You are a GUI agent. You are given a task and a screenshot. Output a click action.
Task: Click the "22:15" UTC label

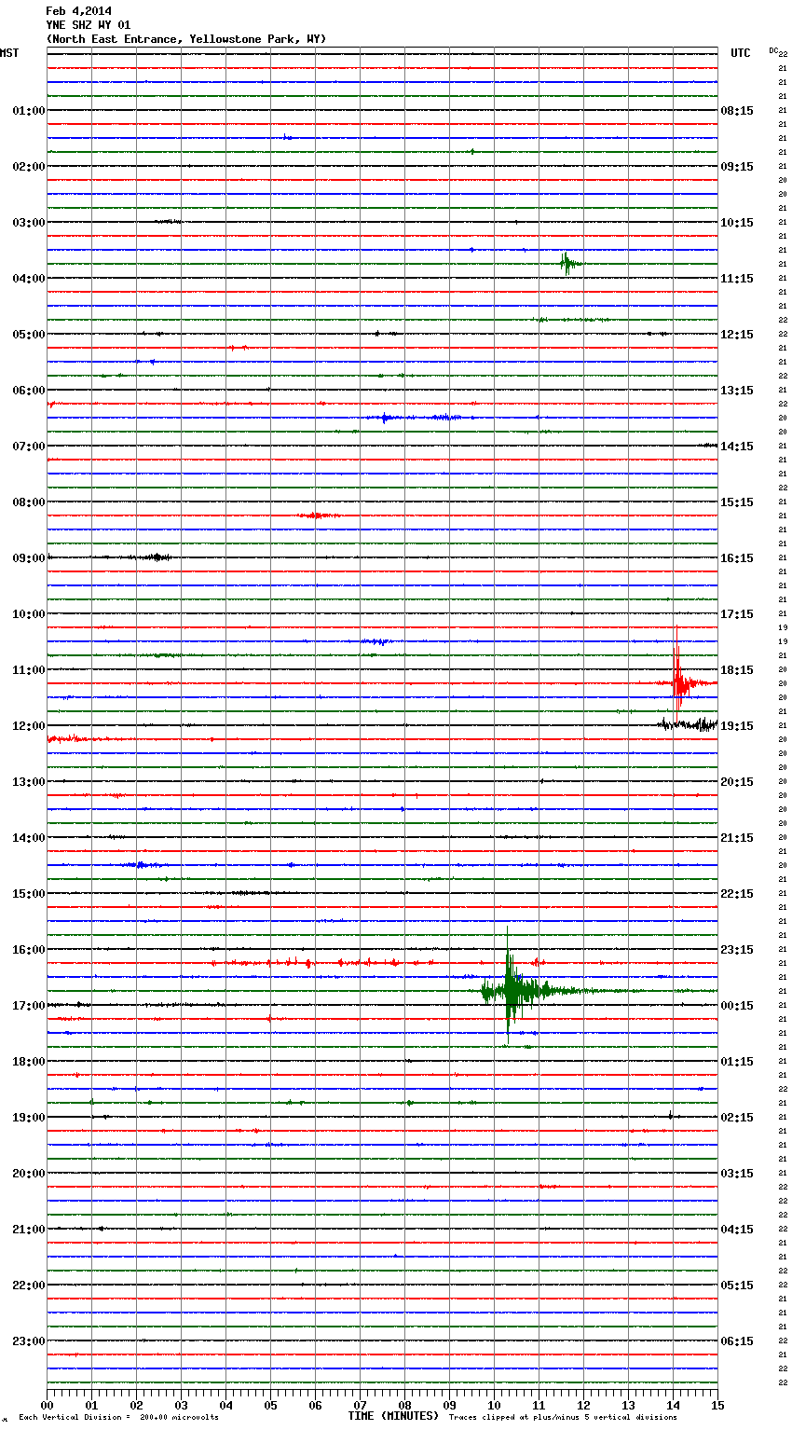tap(737, 894)
